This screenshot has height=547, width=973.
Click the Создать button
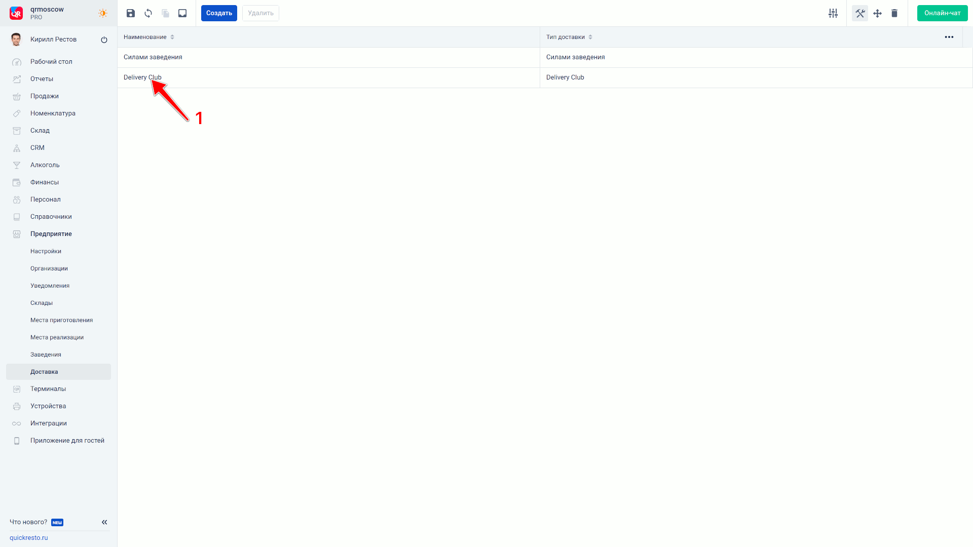[219, 13]
